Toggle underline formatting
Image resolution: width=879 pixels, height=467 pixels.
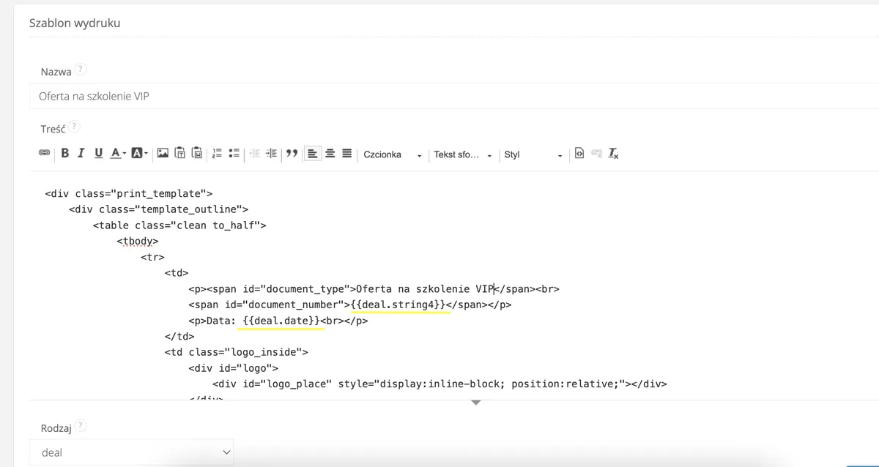click(98, 154)
